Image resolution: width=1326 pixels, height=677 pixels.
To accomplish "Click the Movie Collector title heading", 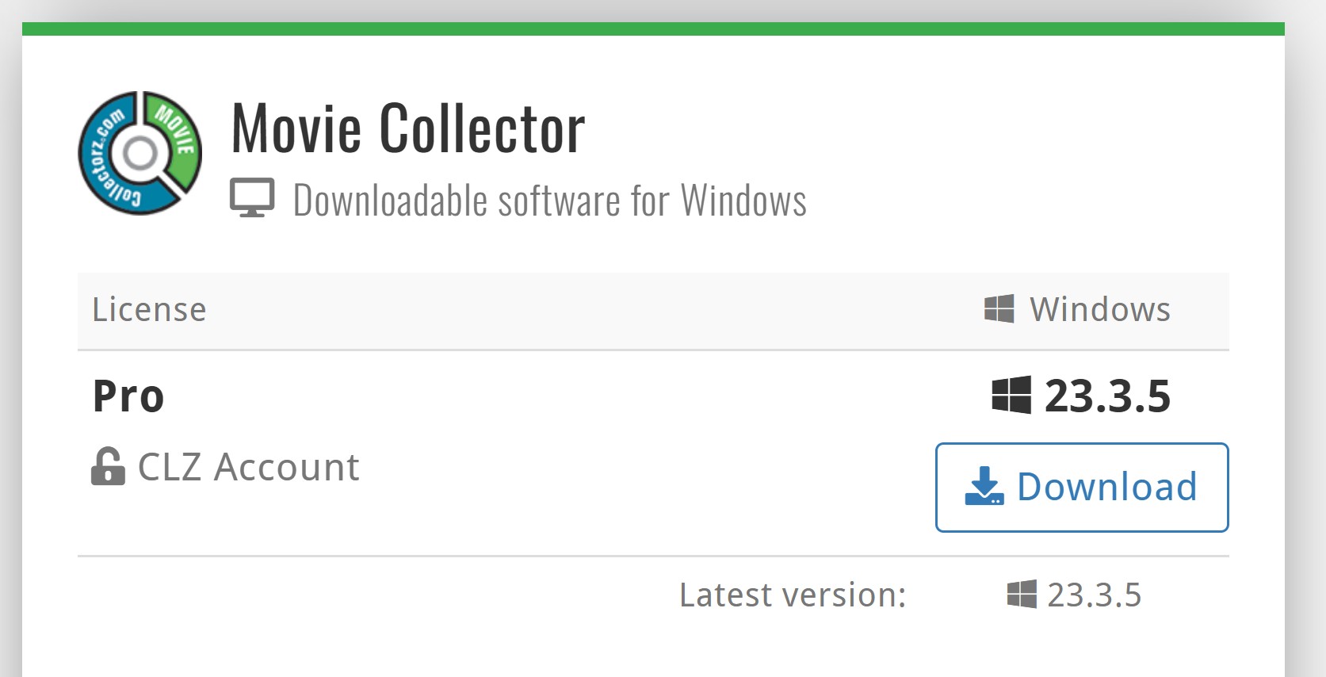I will click(x=407, y=128).
